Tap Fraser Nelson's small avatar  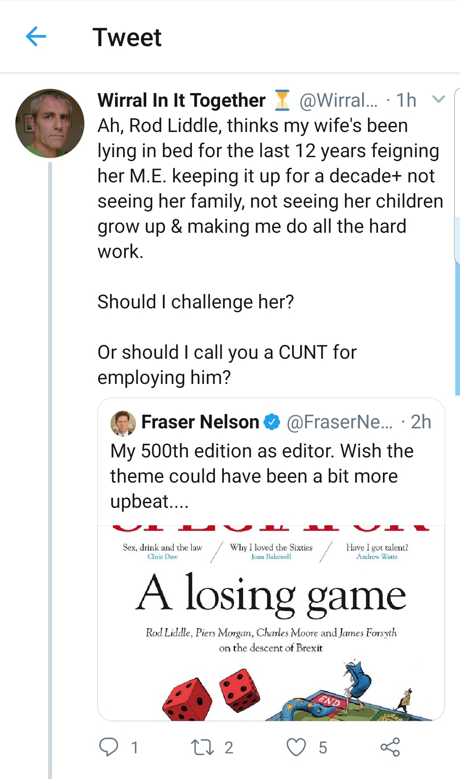123,423
